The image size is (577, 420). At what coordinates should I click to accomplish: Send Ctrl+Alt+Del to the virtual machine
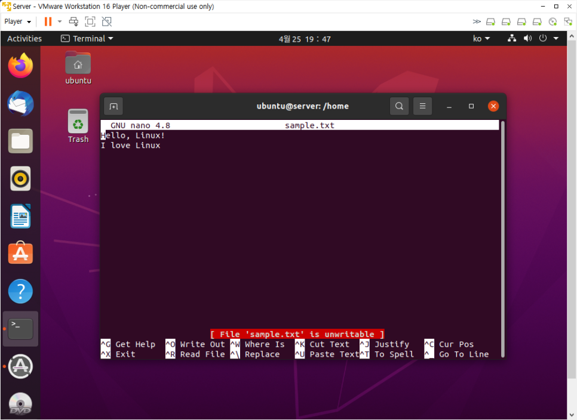pos(73,21)
